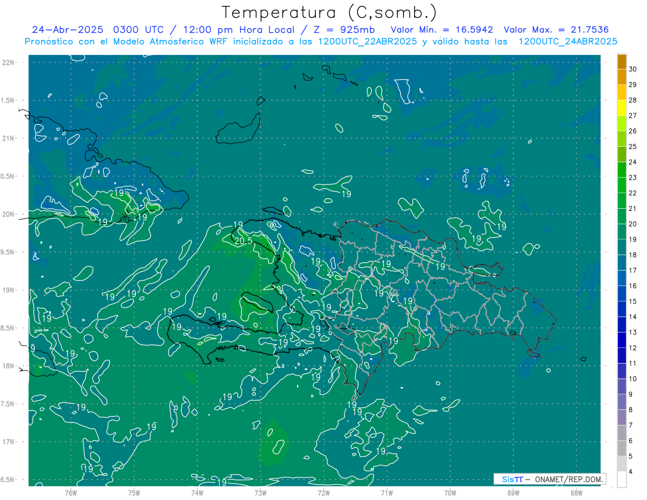
Task: Click the "10" colorbar scale label
Action: pyautogui.click(x=633, y=379)
